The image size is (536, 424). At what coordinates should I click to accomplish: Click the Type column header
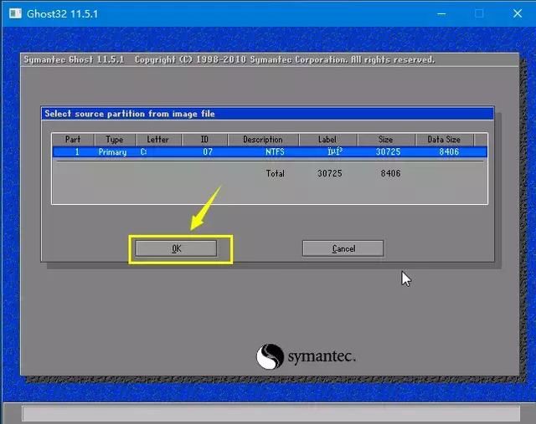coord(115,140)
